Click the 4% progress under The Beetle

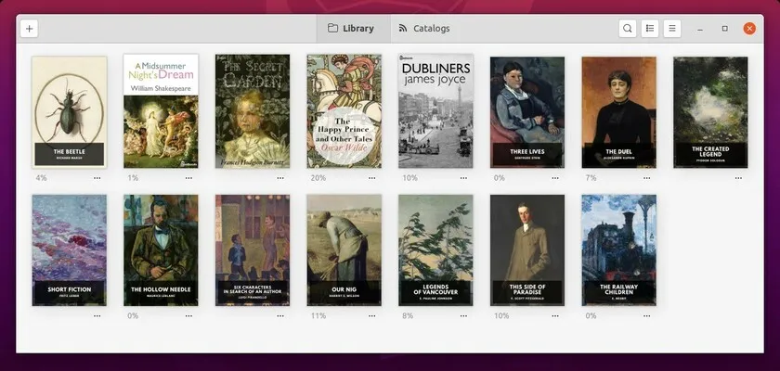tap(41, 178)
